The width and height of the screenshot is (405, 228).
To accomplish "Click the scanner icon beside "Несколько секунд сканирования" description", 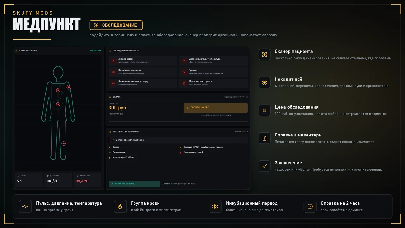I will pos(265,54).
